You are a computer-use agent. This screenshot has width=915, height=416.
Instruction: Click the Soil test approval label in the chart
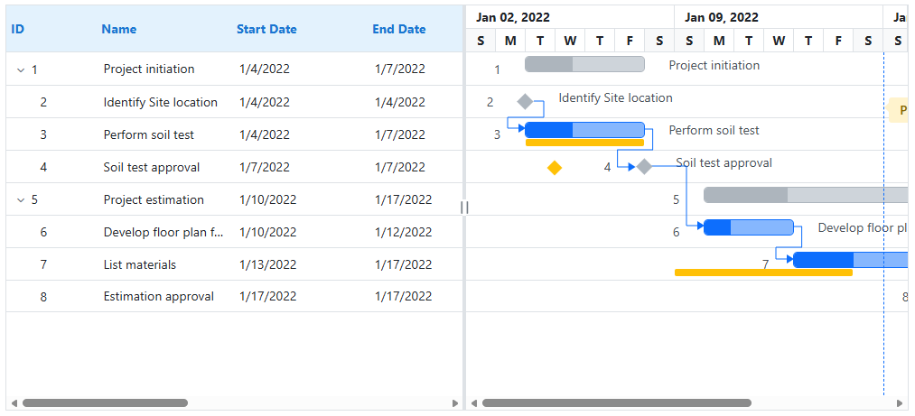click(x=724, y=163)
